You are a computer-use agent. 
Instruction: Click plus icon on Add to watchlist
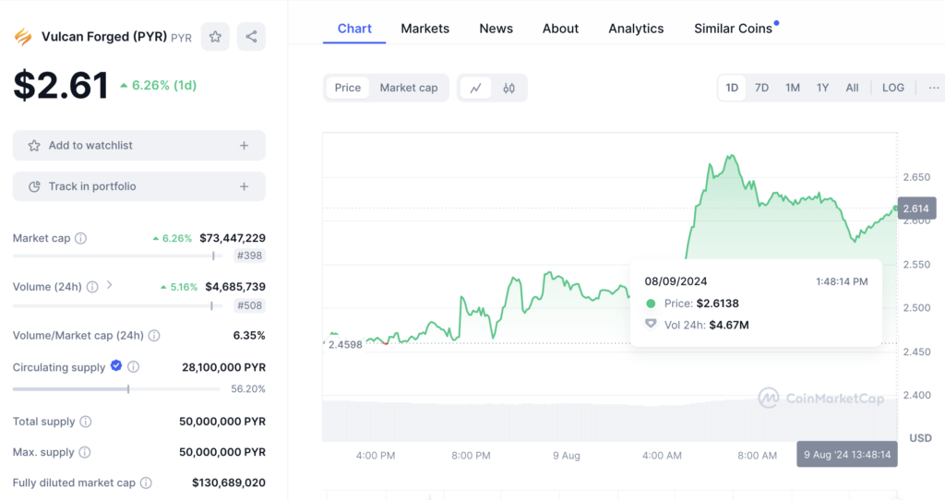244,146
